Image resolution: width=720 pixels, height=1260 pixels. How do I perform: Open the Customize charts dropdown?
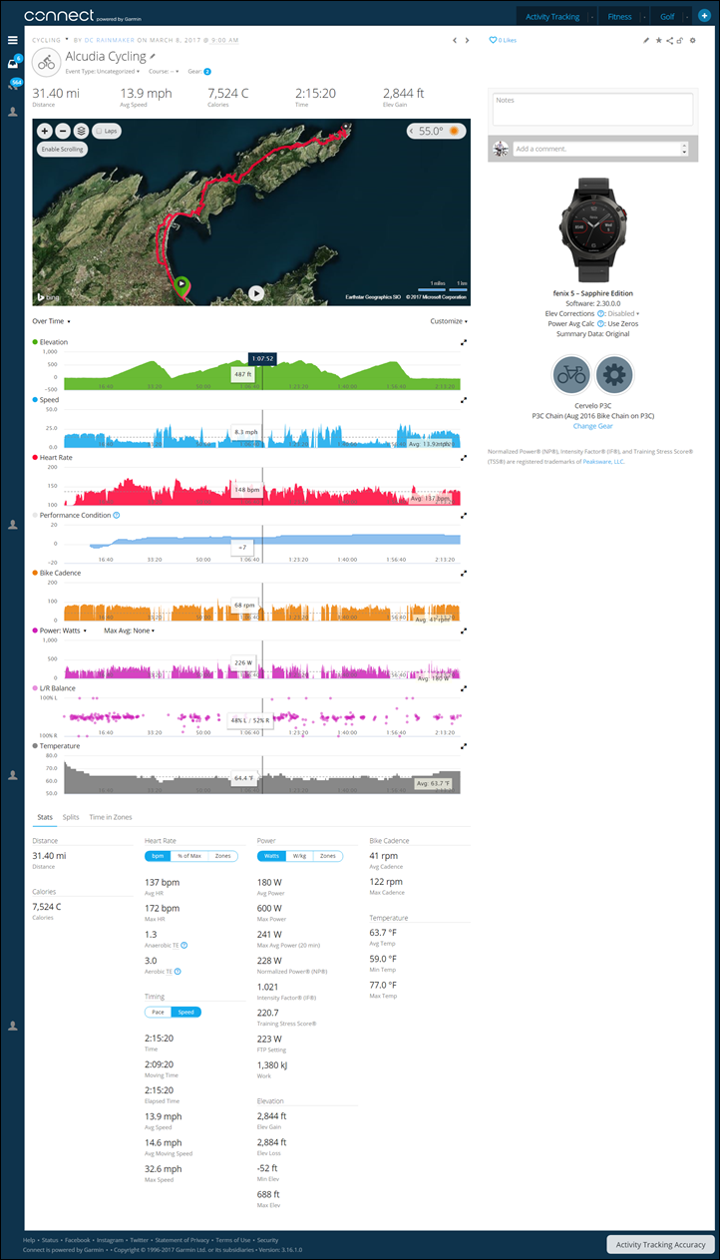449,321
